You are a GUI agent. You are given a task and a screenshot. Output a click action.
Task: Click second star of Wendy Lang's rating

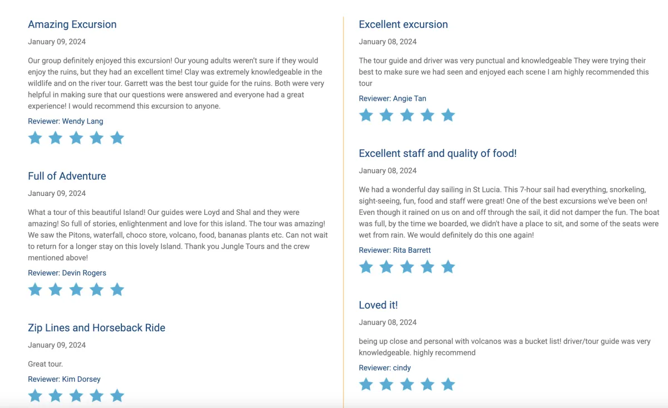(56, 138)
